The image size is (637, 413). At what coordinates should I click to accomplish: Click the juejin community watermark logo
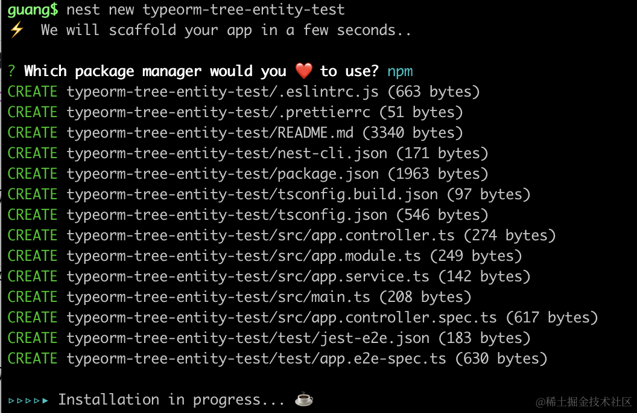(x=580, y=402)
